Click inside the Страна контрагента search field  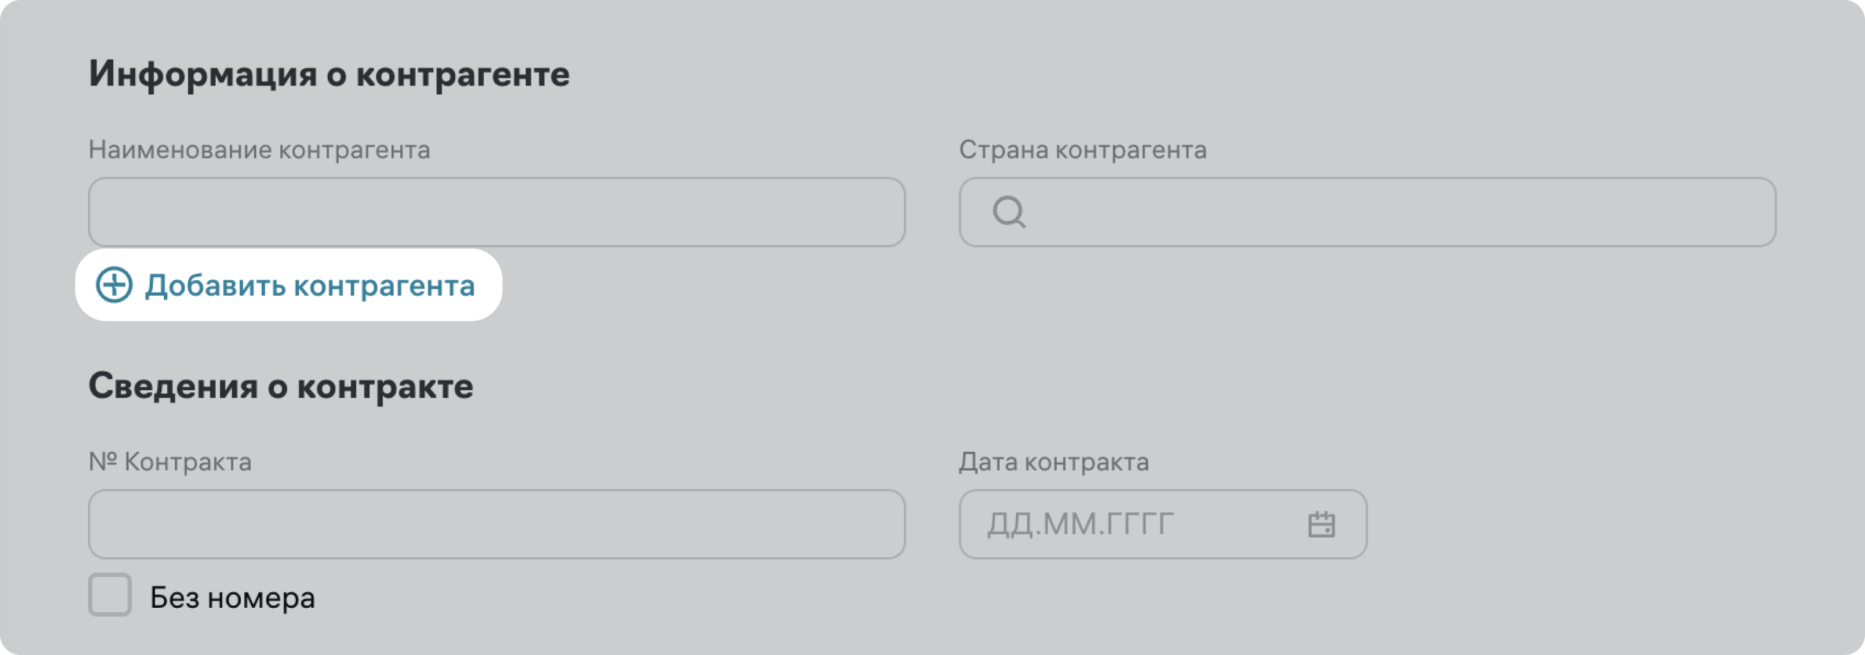[x=1375, y=213]
